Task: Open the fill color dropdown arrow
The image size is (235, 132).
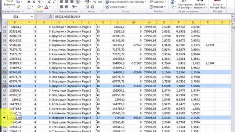Action: point(43,7)
